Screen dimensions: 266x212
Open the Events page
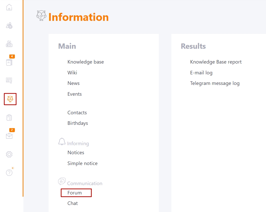pos(74,94)
